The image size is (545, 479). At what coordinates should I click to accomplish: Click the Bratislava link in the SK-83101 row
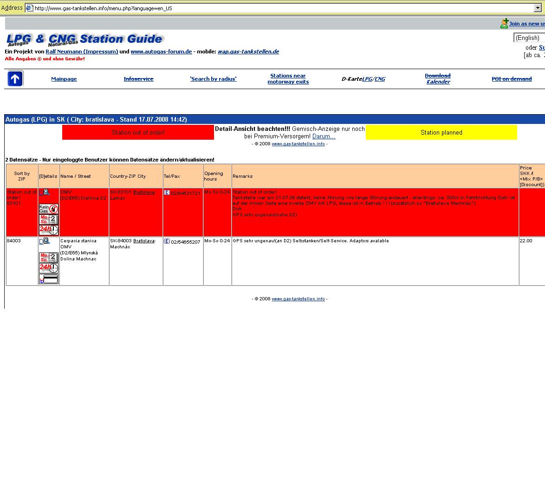[x=144, y=192]
